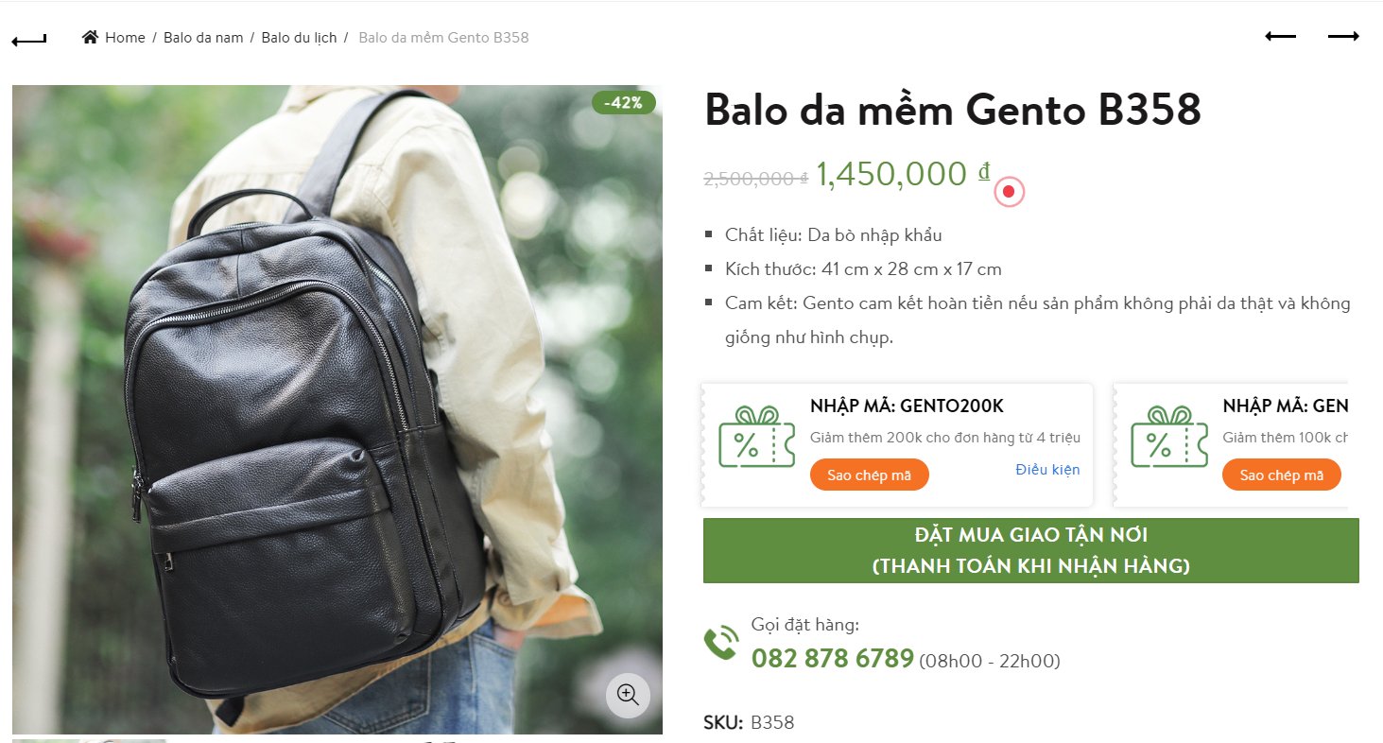
Task: Click Home breadcrumb text link
Action: point(125,38)
